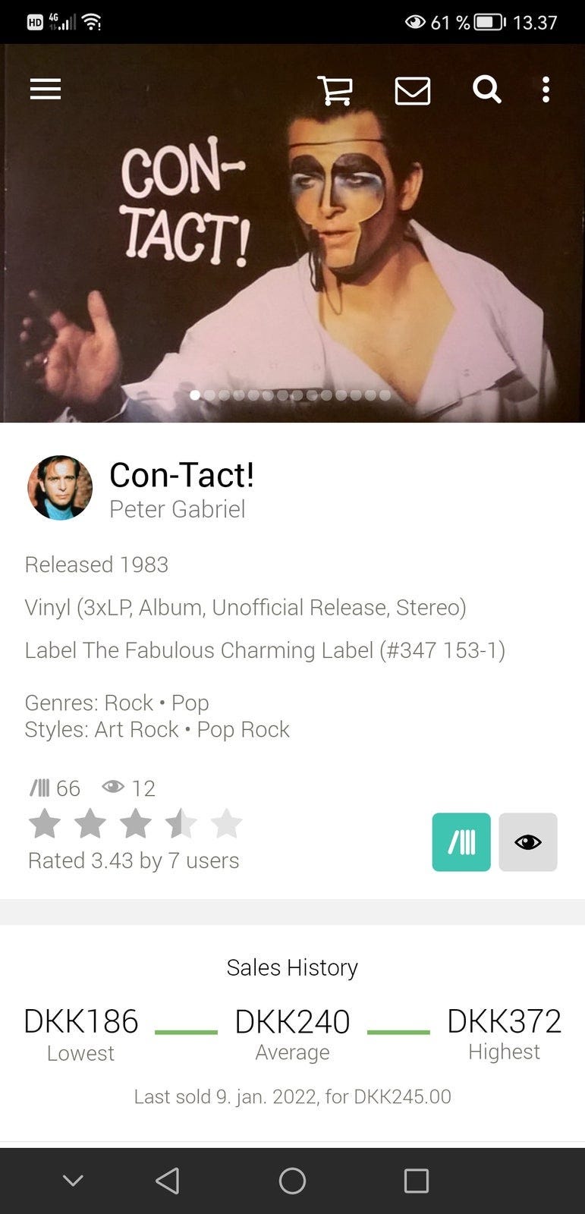Screen dimensions: 585x1214
Task: Tap Android back navigation triangle
Action: (x=168, y=1181)
